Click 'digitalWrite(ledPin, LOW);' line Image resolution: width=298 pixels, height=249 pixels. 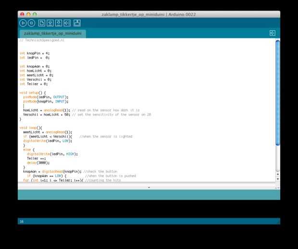[x=48, y=141]
